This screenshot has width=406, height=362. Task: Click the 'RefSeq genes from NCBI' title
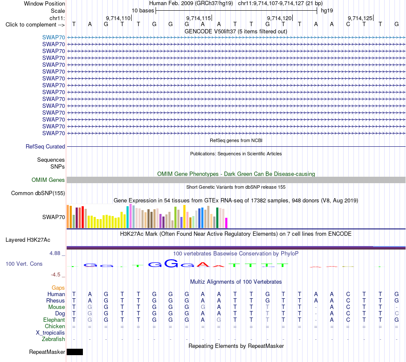tap(236, 140)
